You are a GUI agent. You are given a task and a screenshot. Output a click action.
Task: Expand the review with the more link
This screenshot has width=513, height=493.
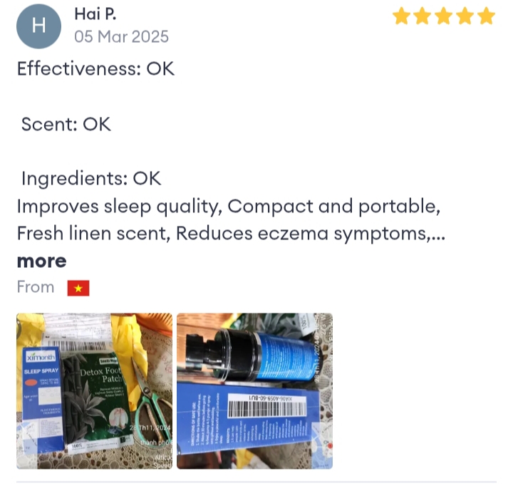tap(41, 261)
